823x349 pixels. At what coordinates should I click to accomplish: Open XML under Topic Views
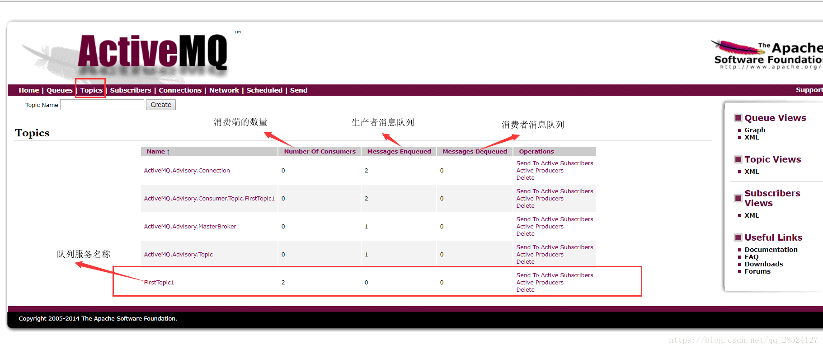pyautogui.click(x=752, y=172)
